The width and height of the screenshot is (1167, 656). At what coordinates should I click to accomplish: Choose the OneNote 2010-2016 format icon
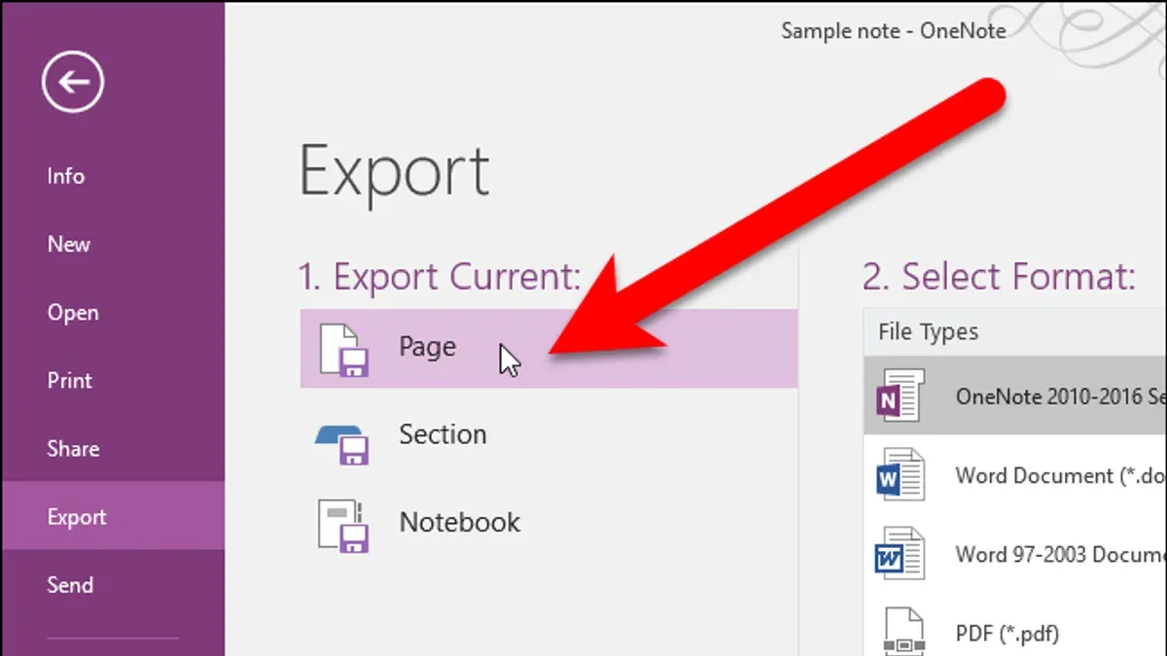[x=900, y=396]
